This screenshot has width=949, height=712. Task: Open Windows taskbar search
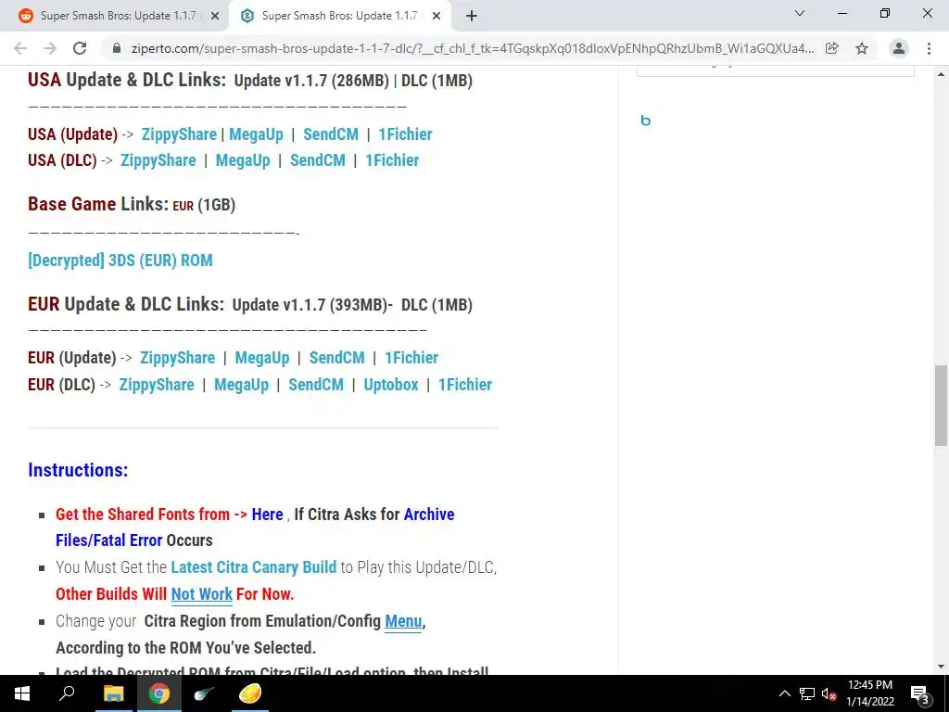point(67,693)
